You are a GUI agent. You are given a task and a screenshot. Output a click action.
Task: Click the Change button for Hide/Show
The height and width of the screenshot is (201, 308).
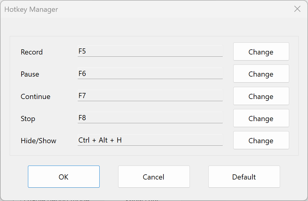point(261,140)
